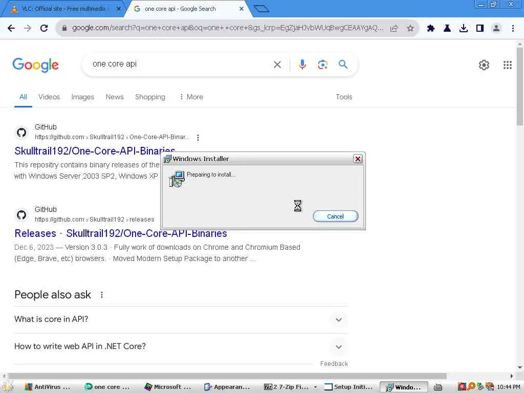Click inside the Google search input field
The width and height of the screenshot is (524, 393).
(181, 64)
